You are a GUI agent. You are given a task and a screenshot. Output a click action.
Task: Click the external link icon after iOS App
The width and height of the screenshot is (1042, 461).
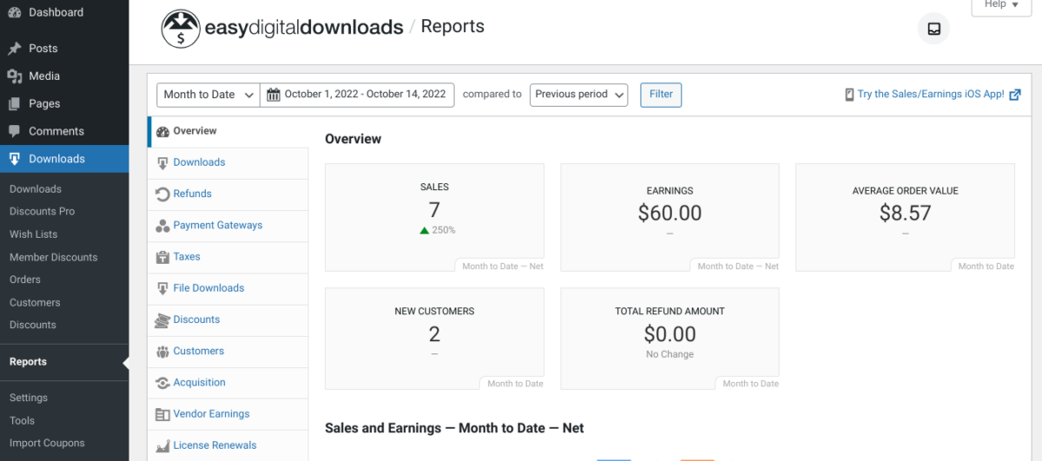[1015, 95]
